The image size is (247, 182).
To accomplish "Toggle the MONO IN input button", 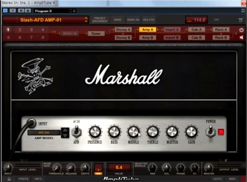I will click(x=69, y=33).
